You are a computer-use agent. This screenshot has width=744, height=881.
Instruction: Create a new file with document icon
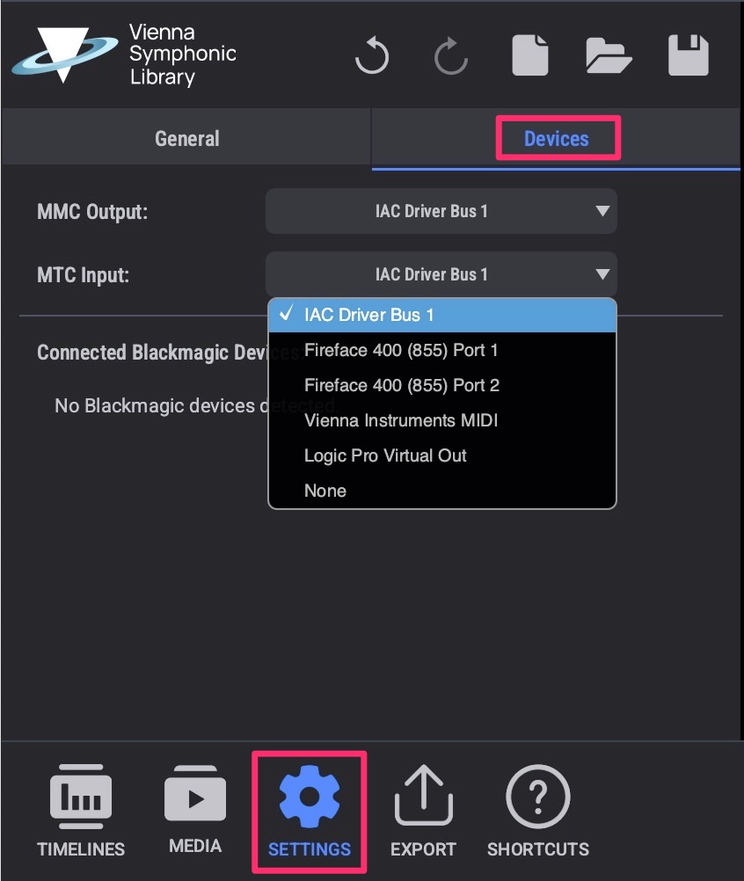(530, 56)
